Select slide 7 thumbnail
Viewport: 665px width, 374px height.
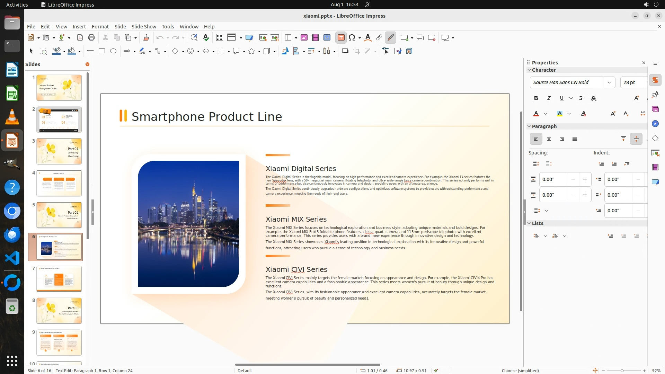[x=59, y=279]
